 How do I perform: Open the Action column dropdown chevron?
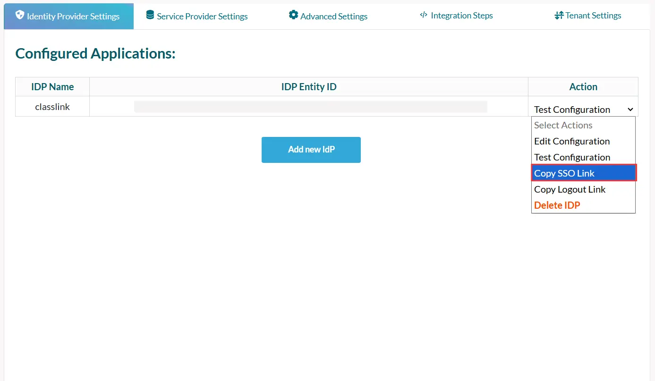[630, 109]
